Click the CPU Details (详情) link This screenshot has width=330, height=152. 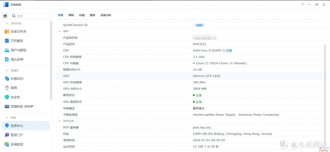(x=229, y=51)
